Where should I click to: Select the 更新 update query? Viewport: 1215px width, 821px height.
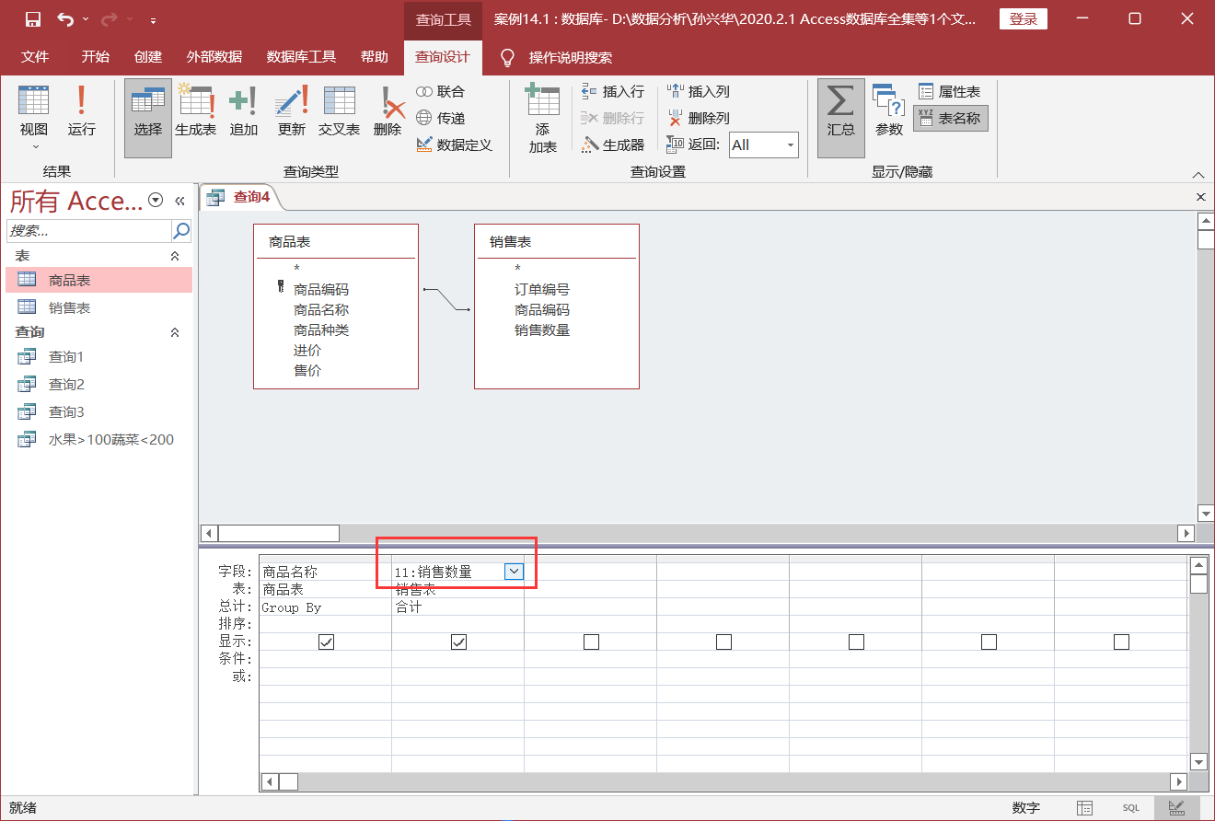[x=291, y=111]
